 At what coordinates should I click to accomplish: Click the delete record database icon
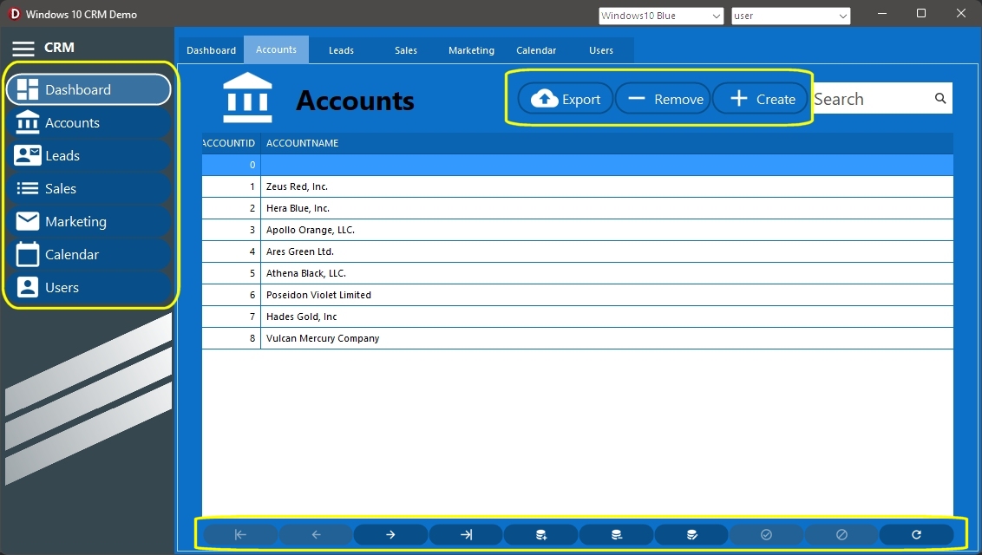coord(616,535)
